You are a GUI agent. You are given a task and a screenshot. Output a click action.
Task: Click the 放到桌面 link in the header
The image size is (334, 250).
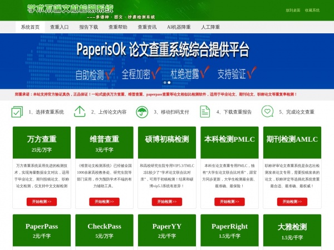click(293, 10)
